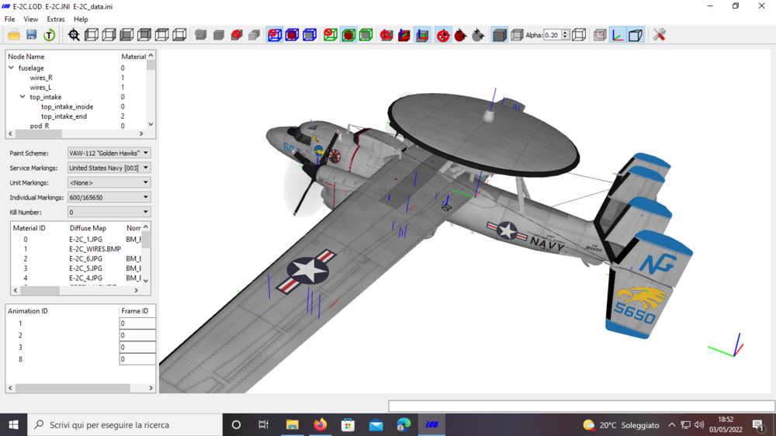Toggle the green wire cube with red fill
This screenshot has width=776, height=436.
coord(348,35)
